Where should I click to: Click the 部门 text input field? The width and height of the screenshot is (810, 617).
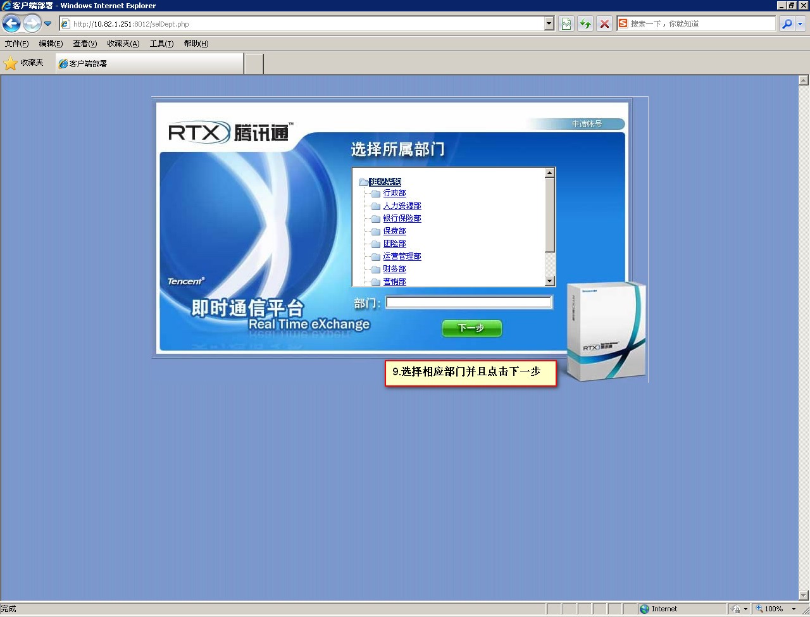click(x=469, y=302)
